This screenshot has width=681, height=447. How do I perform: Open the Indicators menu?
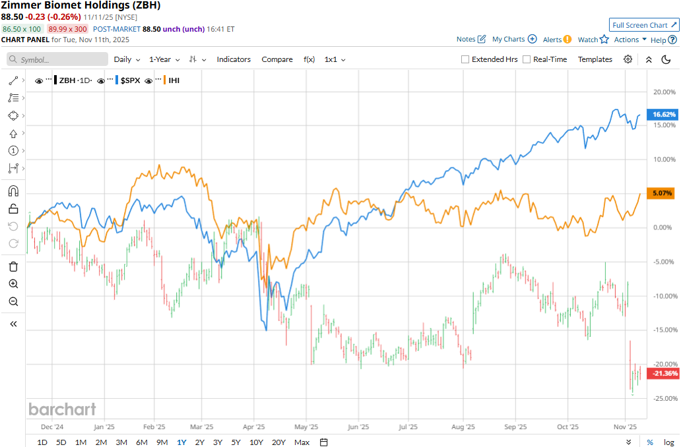234,59
